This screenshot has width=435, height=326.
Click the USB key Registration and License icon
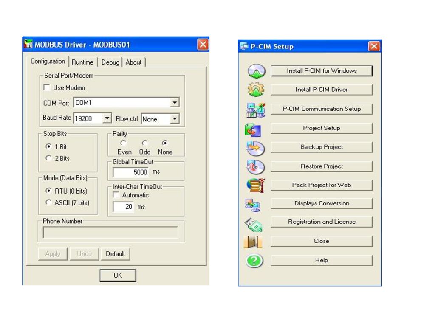tap(253, 224)
